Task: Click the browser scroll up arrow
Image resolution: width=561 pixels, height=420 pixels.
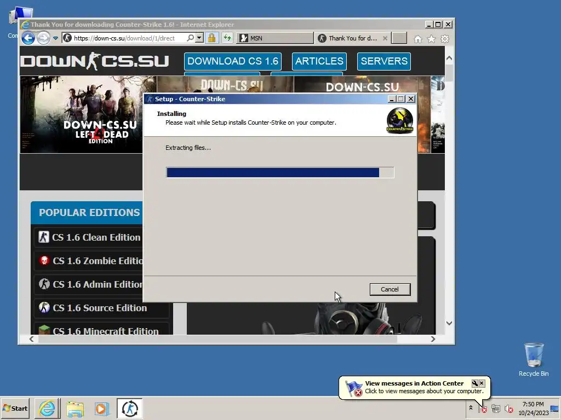Action: pyautogui.click(x=449, y=58)
